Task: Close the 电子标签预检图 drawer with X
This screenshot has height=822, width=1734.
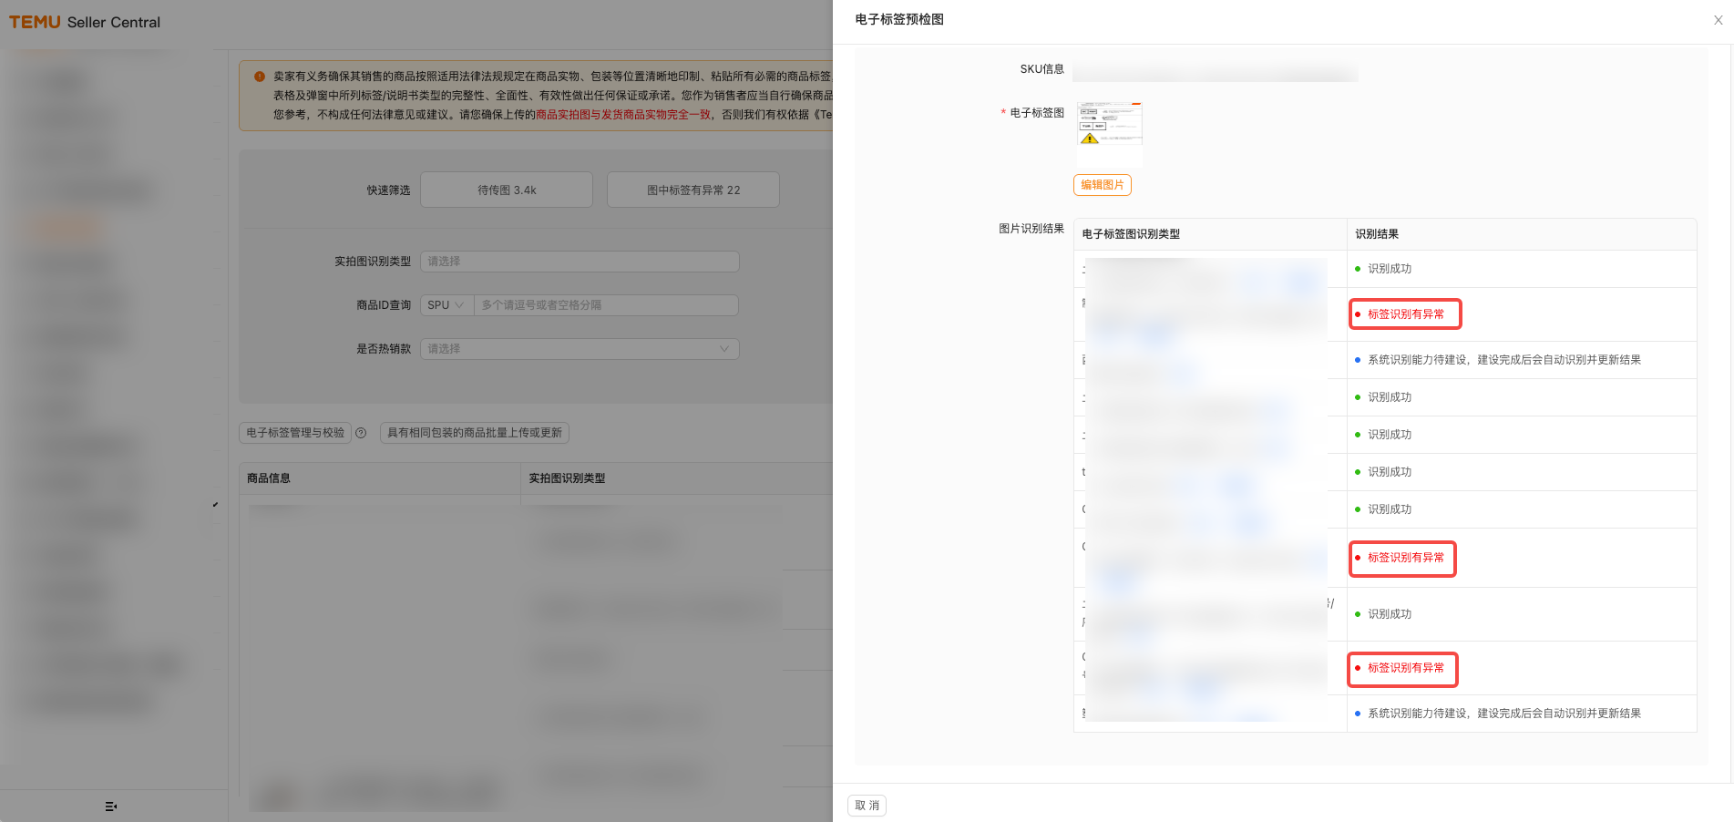Action: coord(1718,20)
